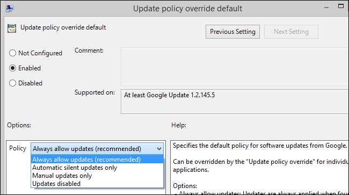Click the Comment: label
The image size is (349, 195).
pos(89,50)
